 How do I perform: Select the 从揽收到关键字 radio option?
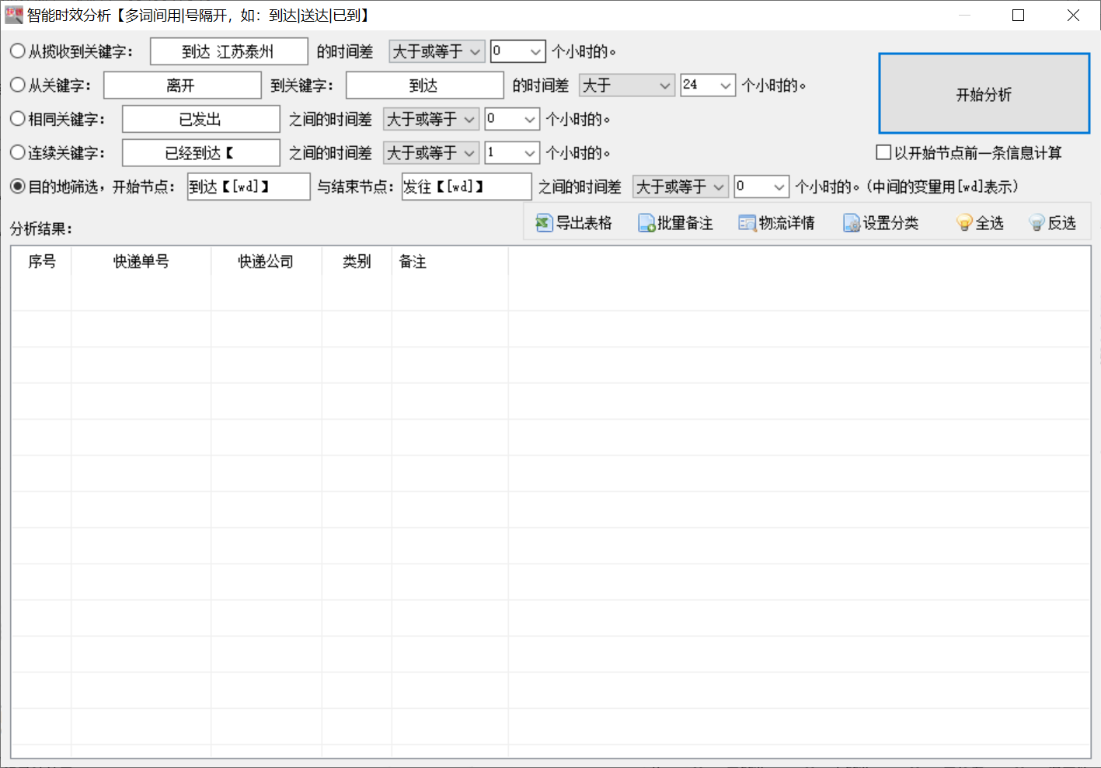[17, 51]
